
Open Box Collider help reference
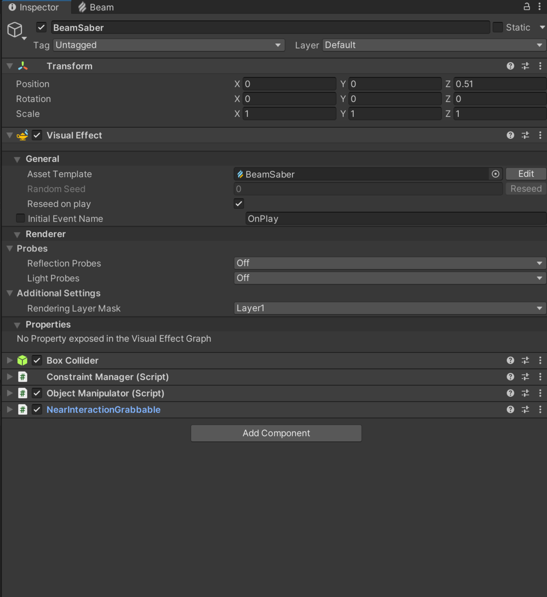coord(510,360)
